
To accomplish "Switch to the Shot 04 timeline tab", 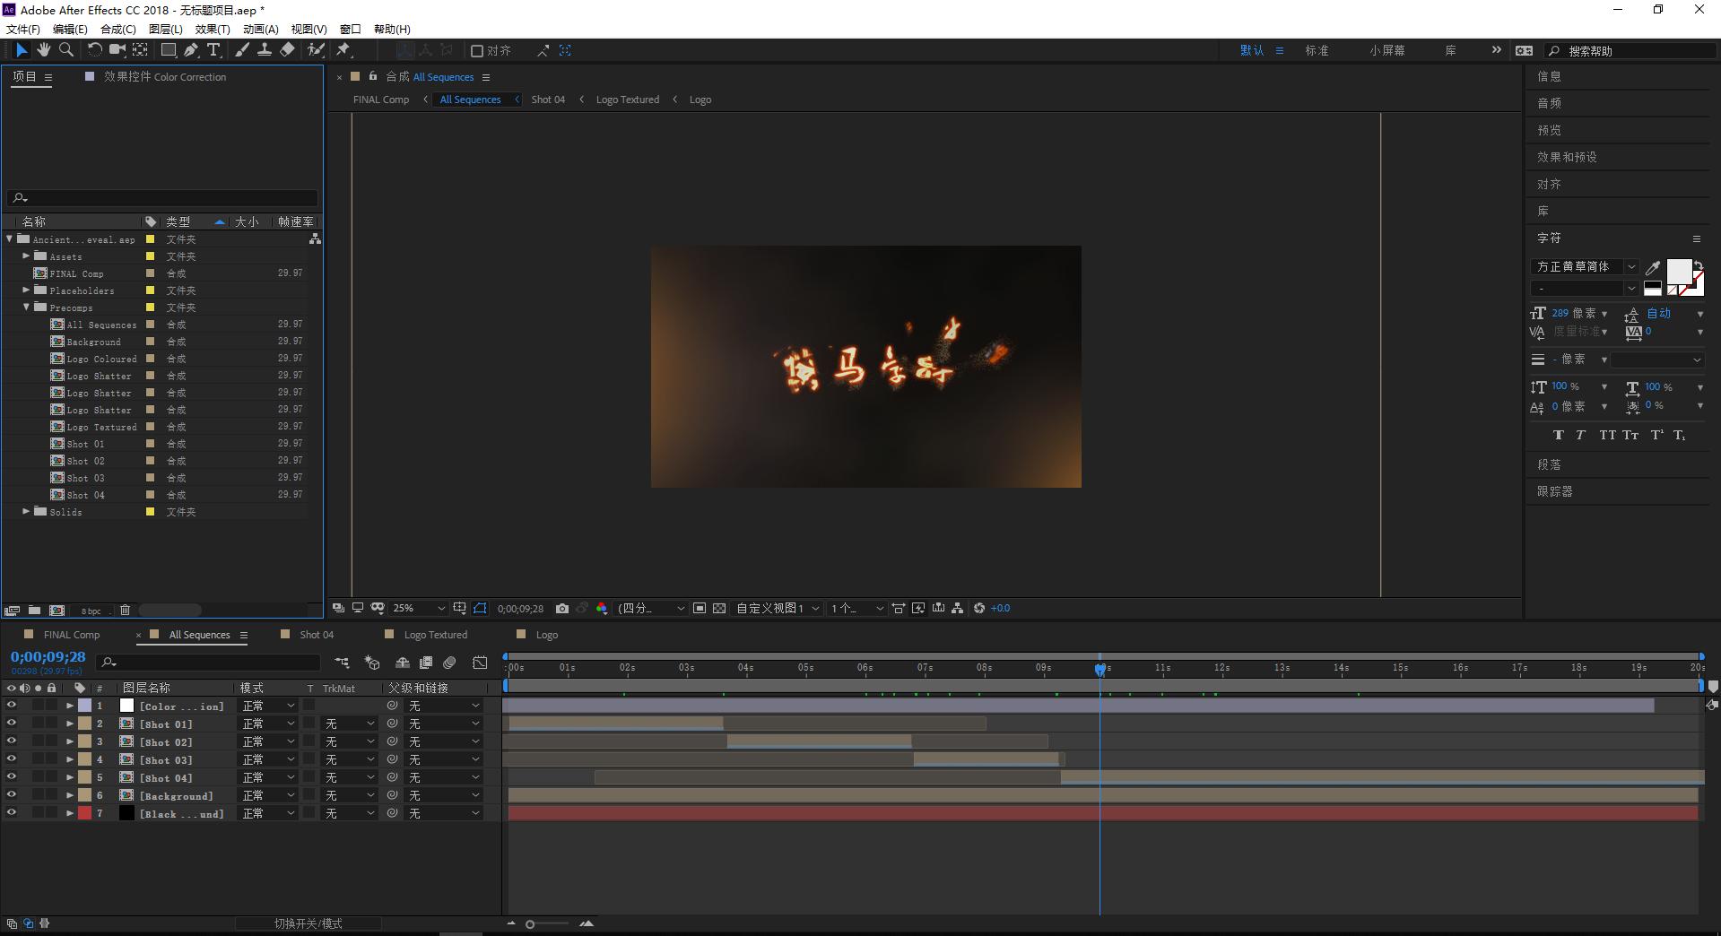I will pos(316,635).
